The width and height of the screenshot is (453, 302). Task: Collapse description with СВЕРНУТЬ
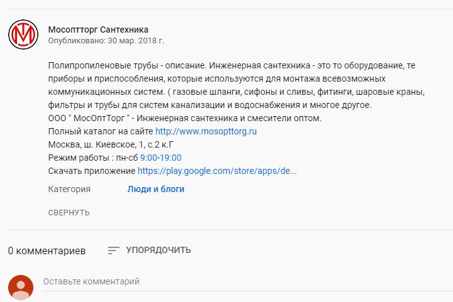click(69, 213)
